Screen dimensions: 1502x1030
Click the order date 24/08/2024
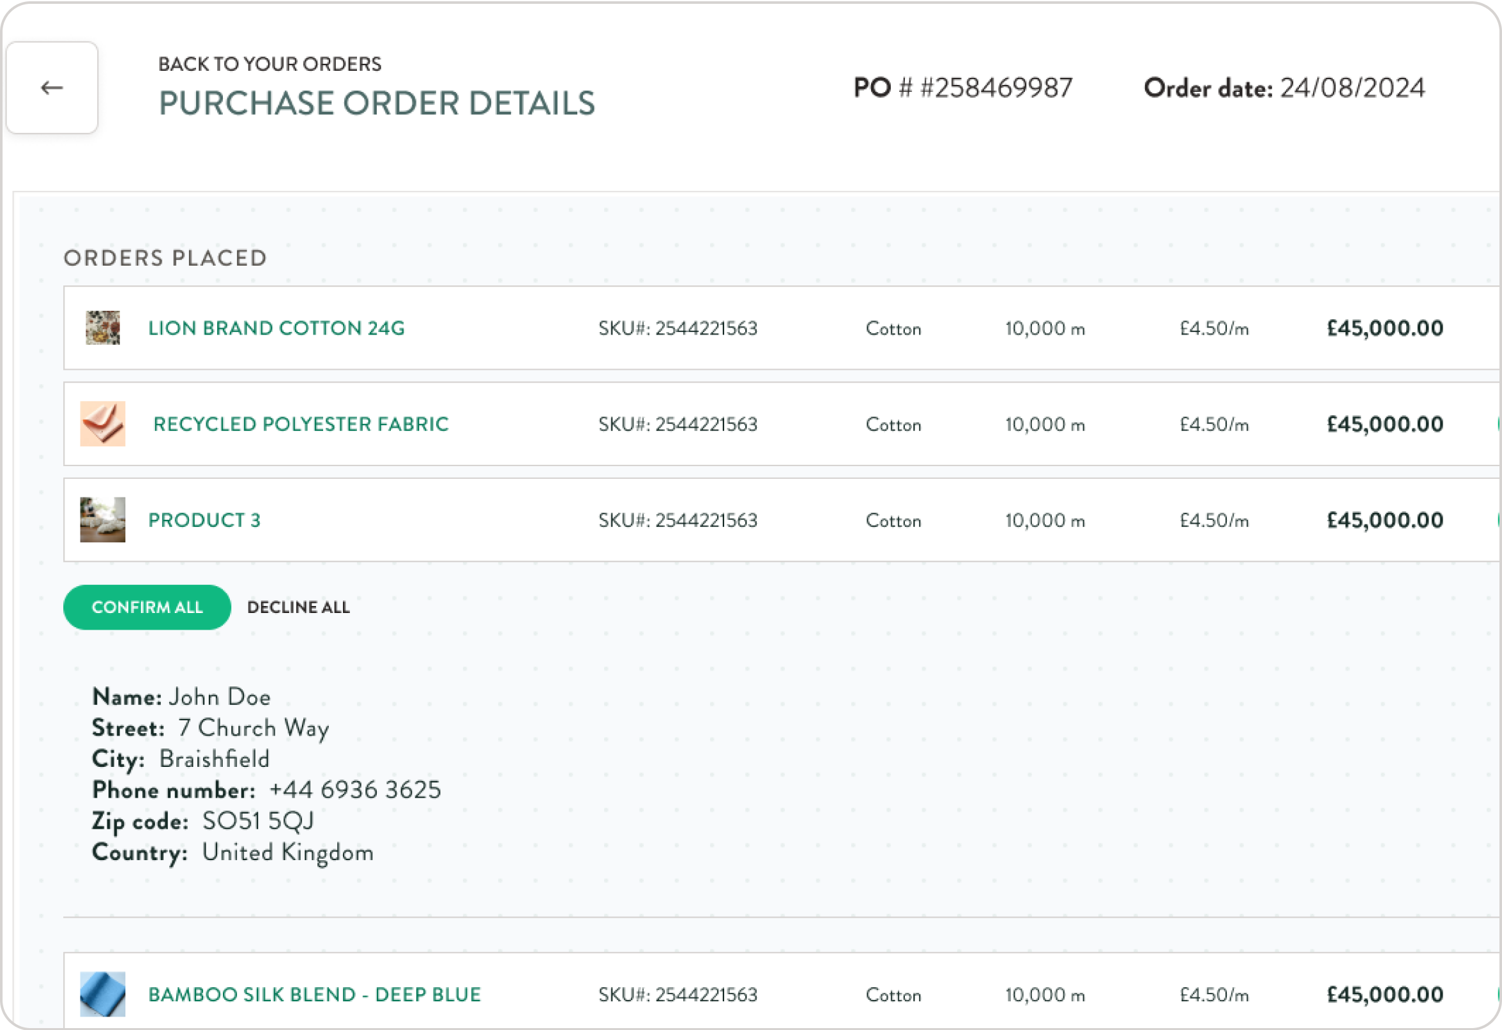pos(1353,88)
